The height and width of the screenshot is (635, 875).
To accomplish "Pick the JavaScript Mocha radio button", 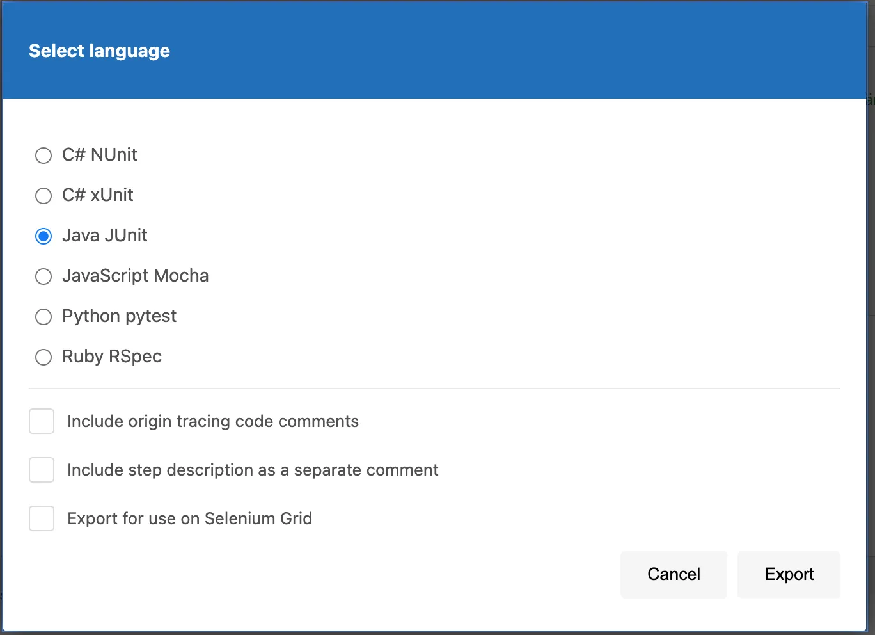I will pyautogui.click(x=43, y=277).
